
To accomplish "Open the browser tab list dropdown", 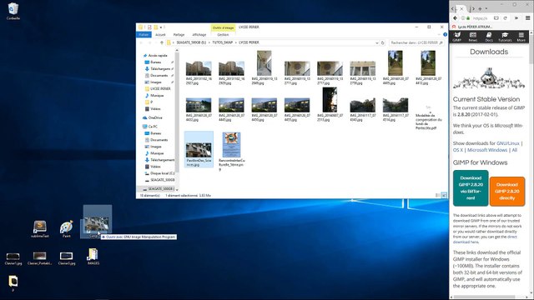I will pos(486,9).
